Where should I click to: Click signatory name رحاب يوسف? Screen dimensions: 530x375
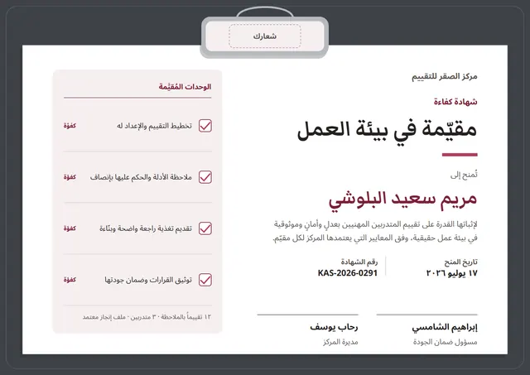point(334,327)
